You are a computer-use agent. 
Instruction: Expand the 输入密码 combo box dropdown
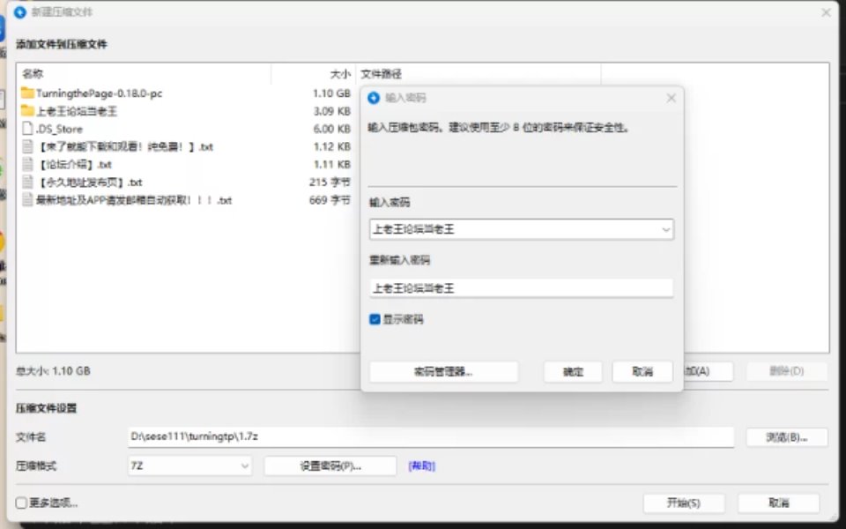[665, 229]
